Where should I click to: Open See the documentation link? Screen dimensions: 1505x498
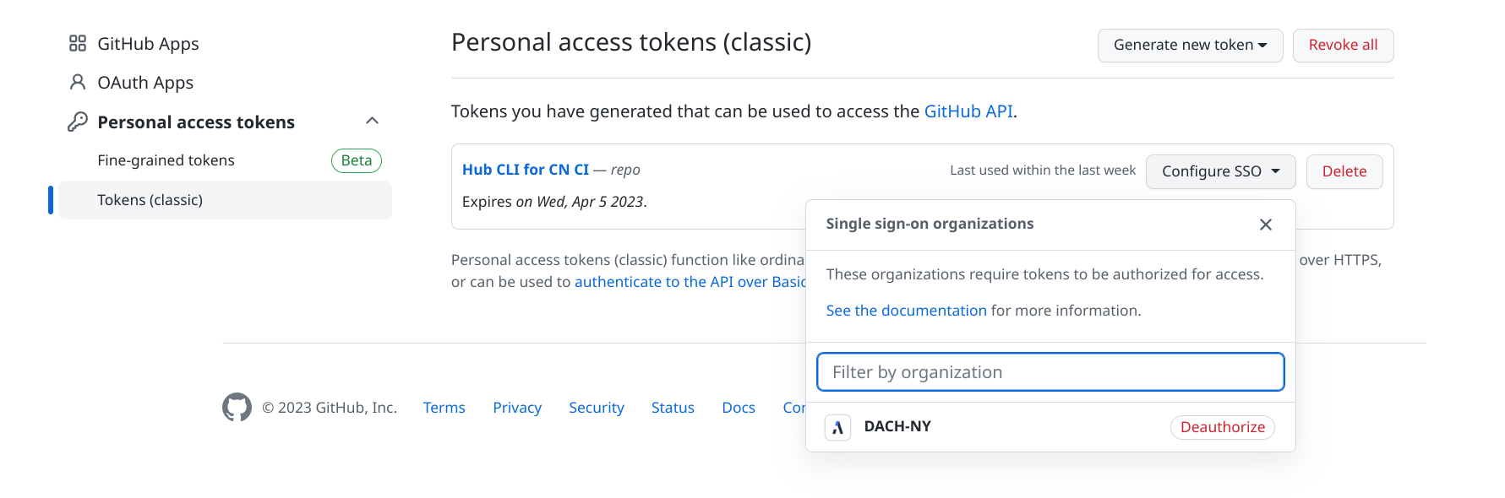click(906, 311)
